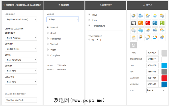
Task: Choose the black square weather icon style
Action: tap(133, 23)
